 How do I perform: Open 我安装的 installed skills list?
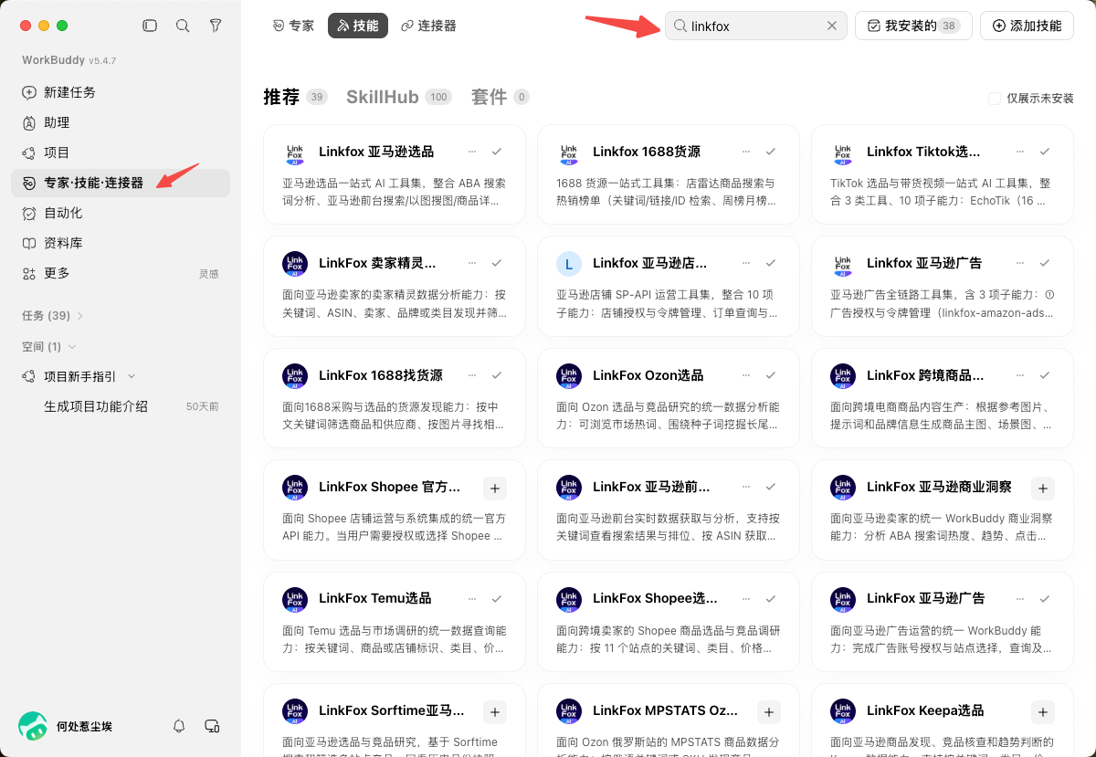coord(913,26)
